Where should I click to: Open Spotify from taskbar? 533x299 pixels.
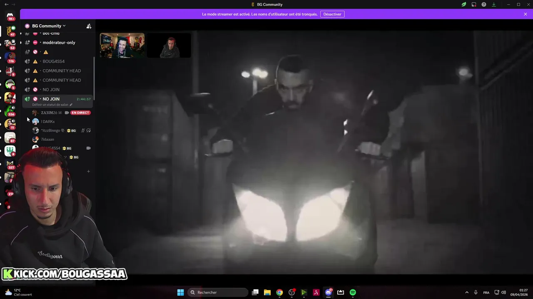click(353, 292)
